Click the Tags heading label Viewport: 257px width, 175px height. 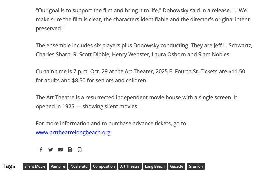(x=9, y=166)
